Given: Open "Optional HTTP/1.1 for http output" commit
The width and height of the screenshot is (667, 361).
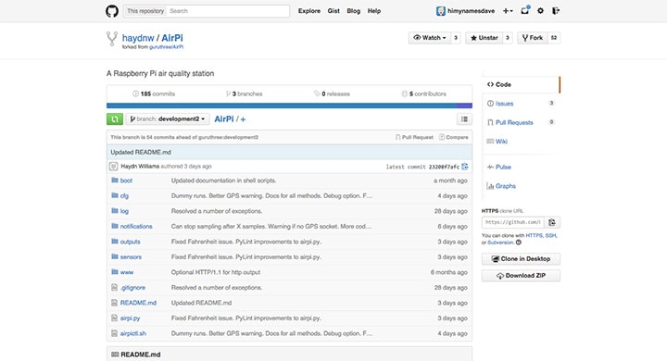Looking at the screenshot, I should (x=216, y=272).
